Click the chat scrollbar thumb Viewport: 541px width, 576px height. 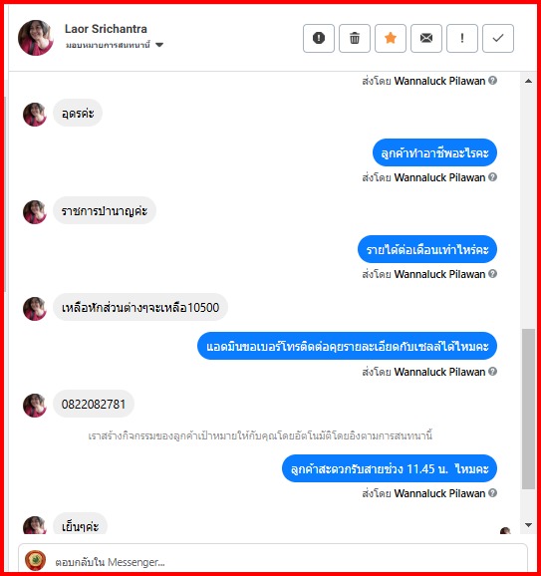[x=528, y=409]
